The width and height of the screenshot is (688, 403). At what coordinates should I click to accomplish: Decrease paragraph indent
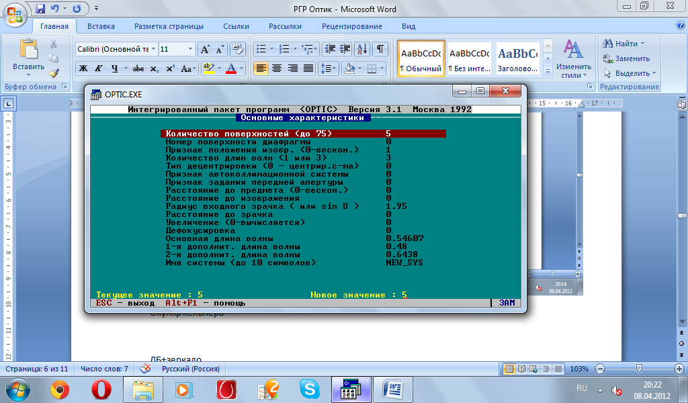329,49
